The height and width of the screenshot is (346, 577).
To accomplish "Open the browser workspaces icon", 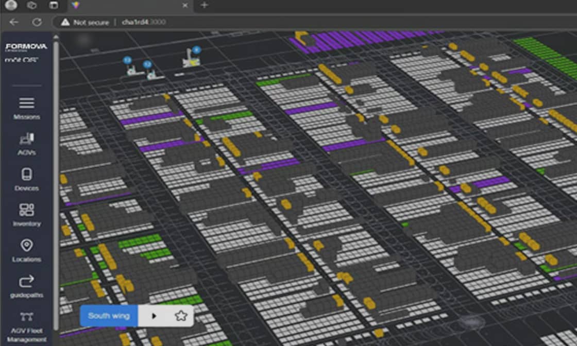I will point(32,5).
